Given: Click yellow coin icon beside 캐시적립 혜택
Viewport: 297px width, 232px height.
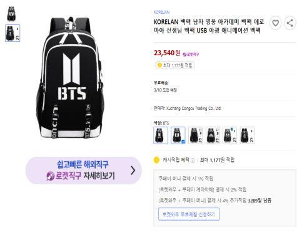Looking at the screenshot, I should pyautogui.click(x=156, y=160).
